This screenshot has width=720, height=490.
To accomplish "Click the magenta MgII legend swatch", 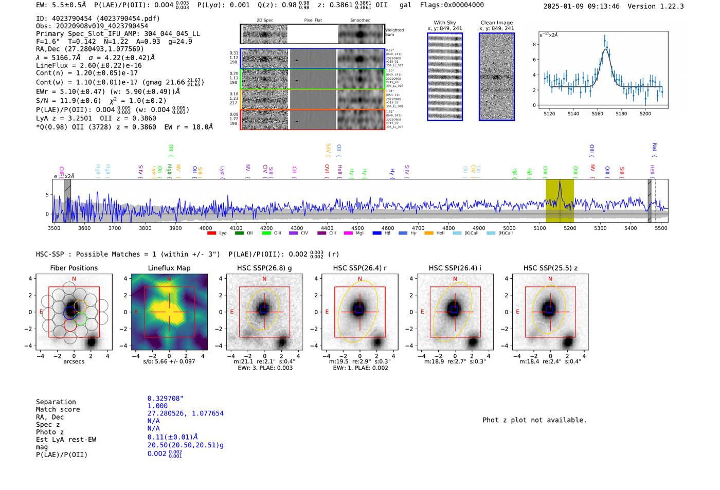I will tap(349, 233).
